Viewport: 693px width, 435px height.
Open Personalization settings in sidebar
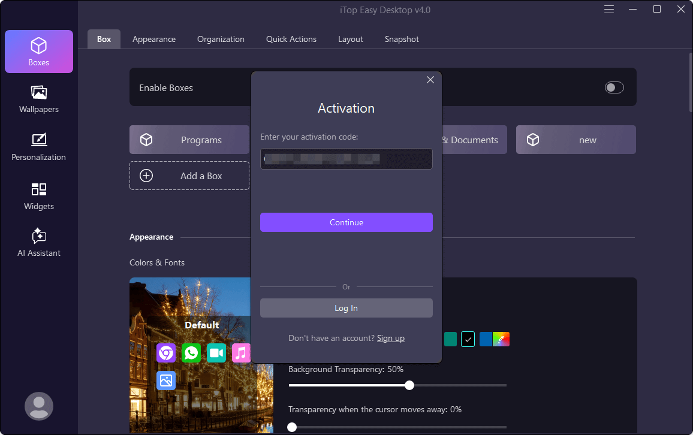click(x=39, y=147)
